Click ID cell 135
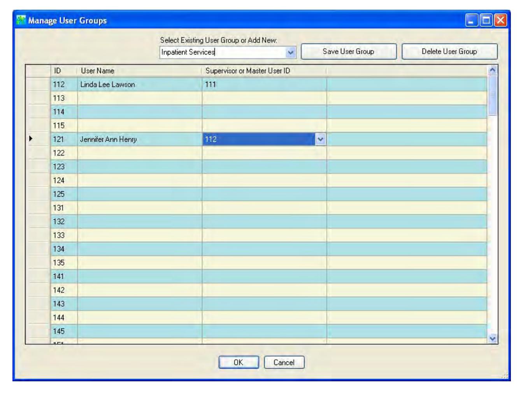 click(x=64, y=263)
